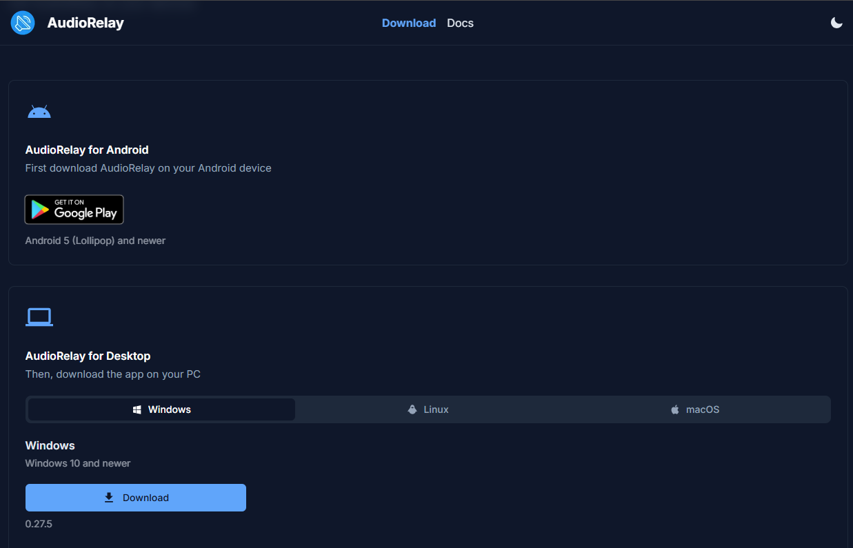
Task: Click the version number 0.27.5
Action: pyautogui.click(x=39, y=524)
